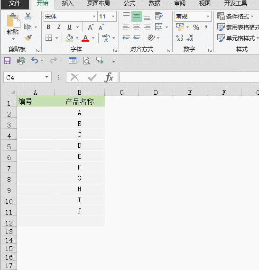Click the redo arrow icon
Viewport: 259px width, 270px height.
click(x=54, y=61)
